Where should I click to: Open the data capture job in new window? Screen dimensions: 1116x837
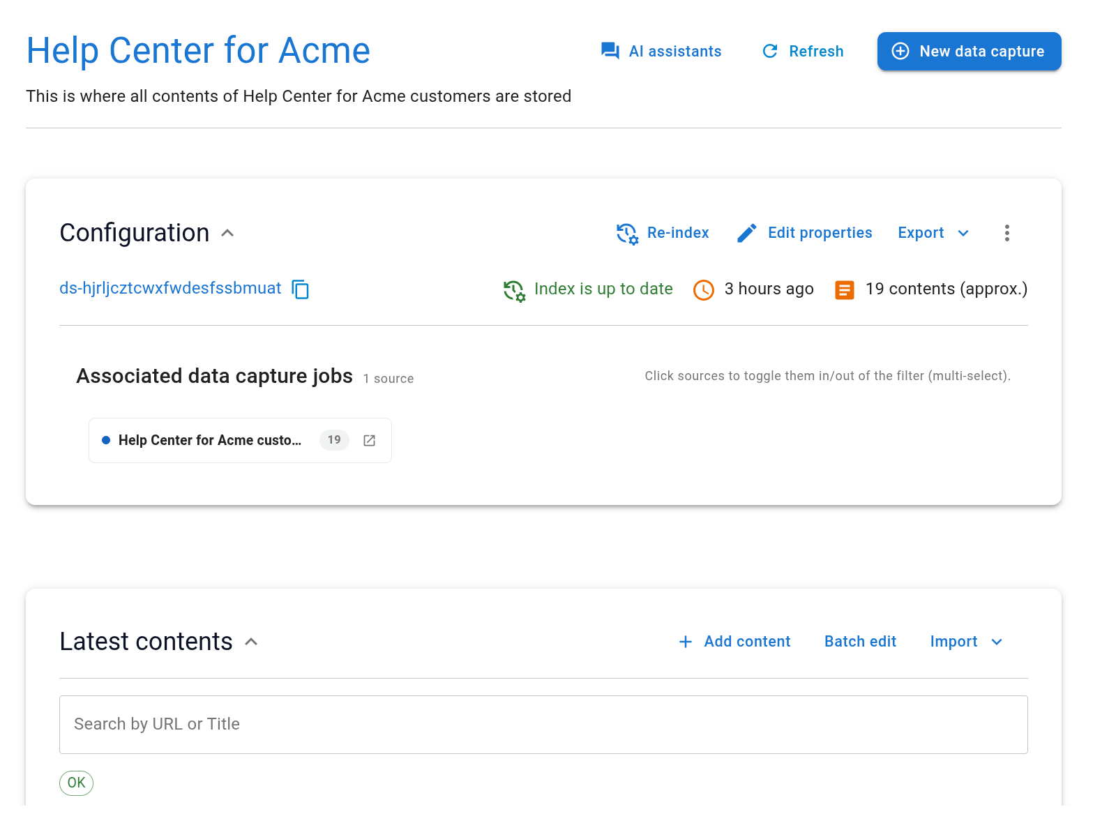coord(370,440)
